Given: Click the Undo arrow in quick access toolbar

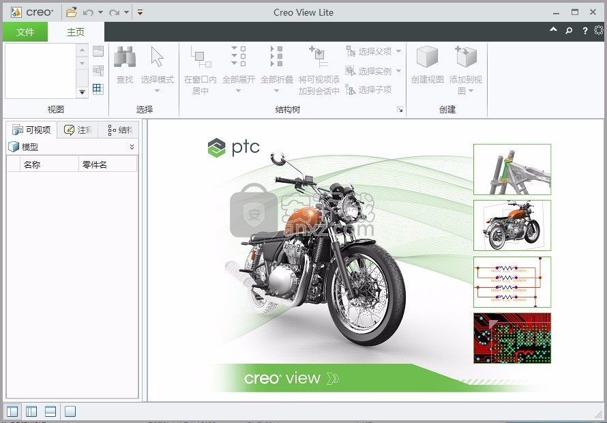Looking at the screenshot, I should (88, 12).
